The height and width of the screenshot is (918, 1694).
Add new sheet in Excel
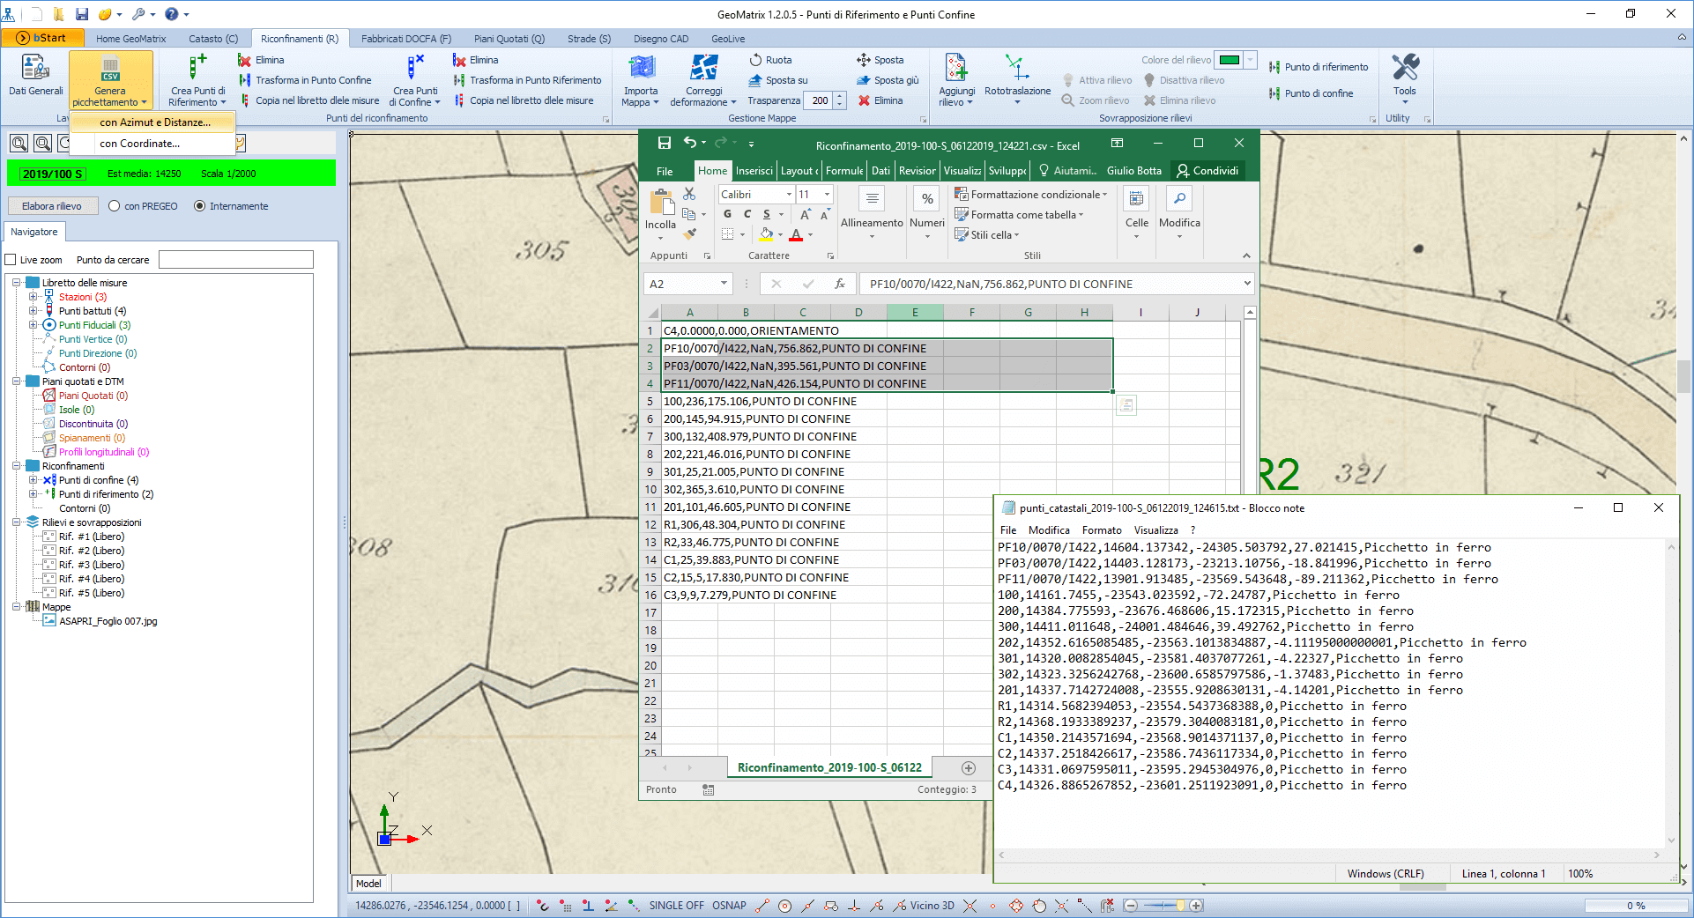click(x=969, y=768)
